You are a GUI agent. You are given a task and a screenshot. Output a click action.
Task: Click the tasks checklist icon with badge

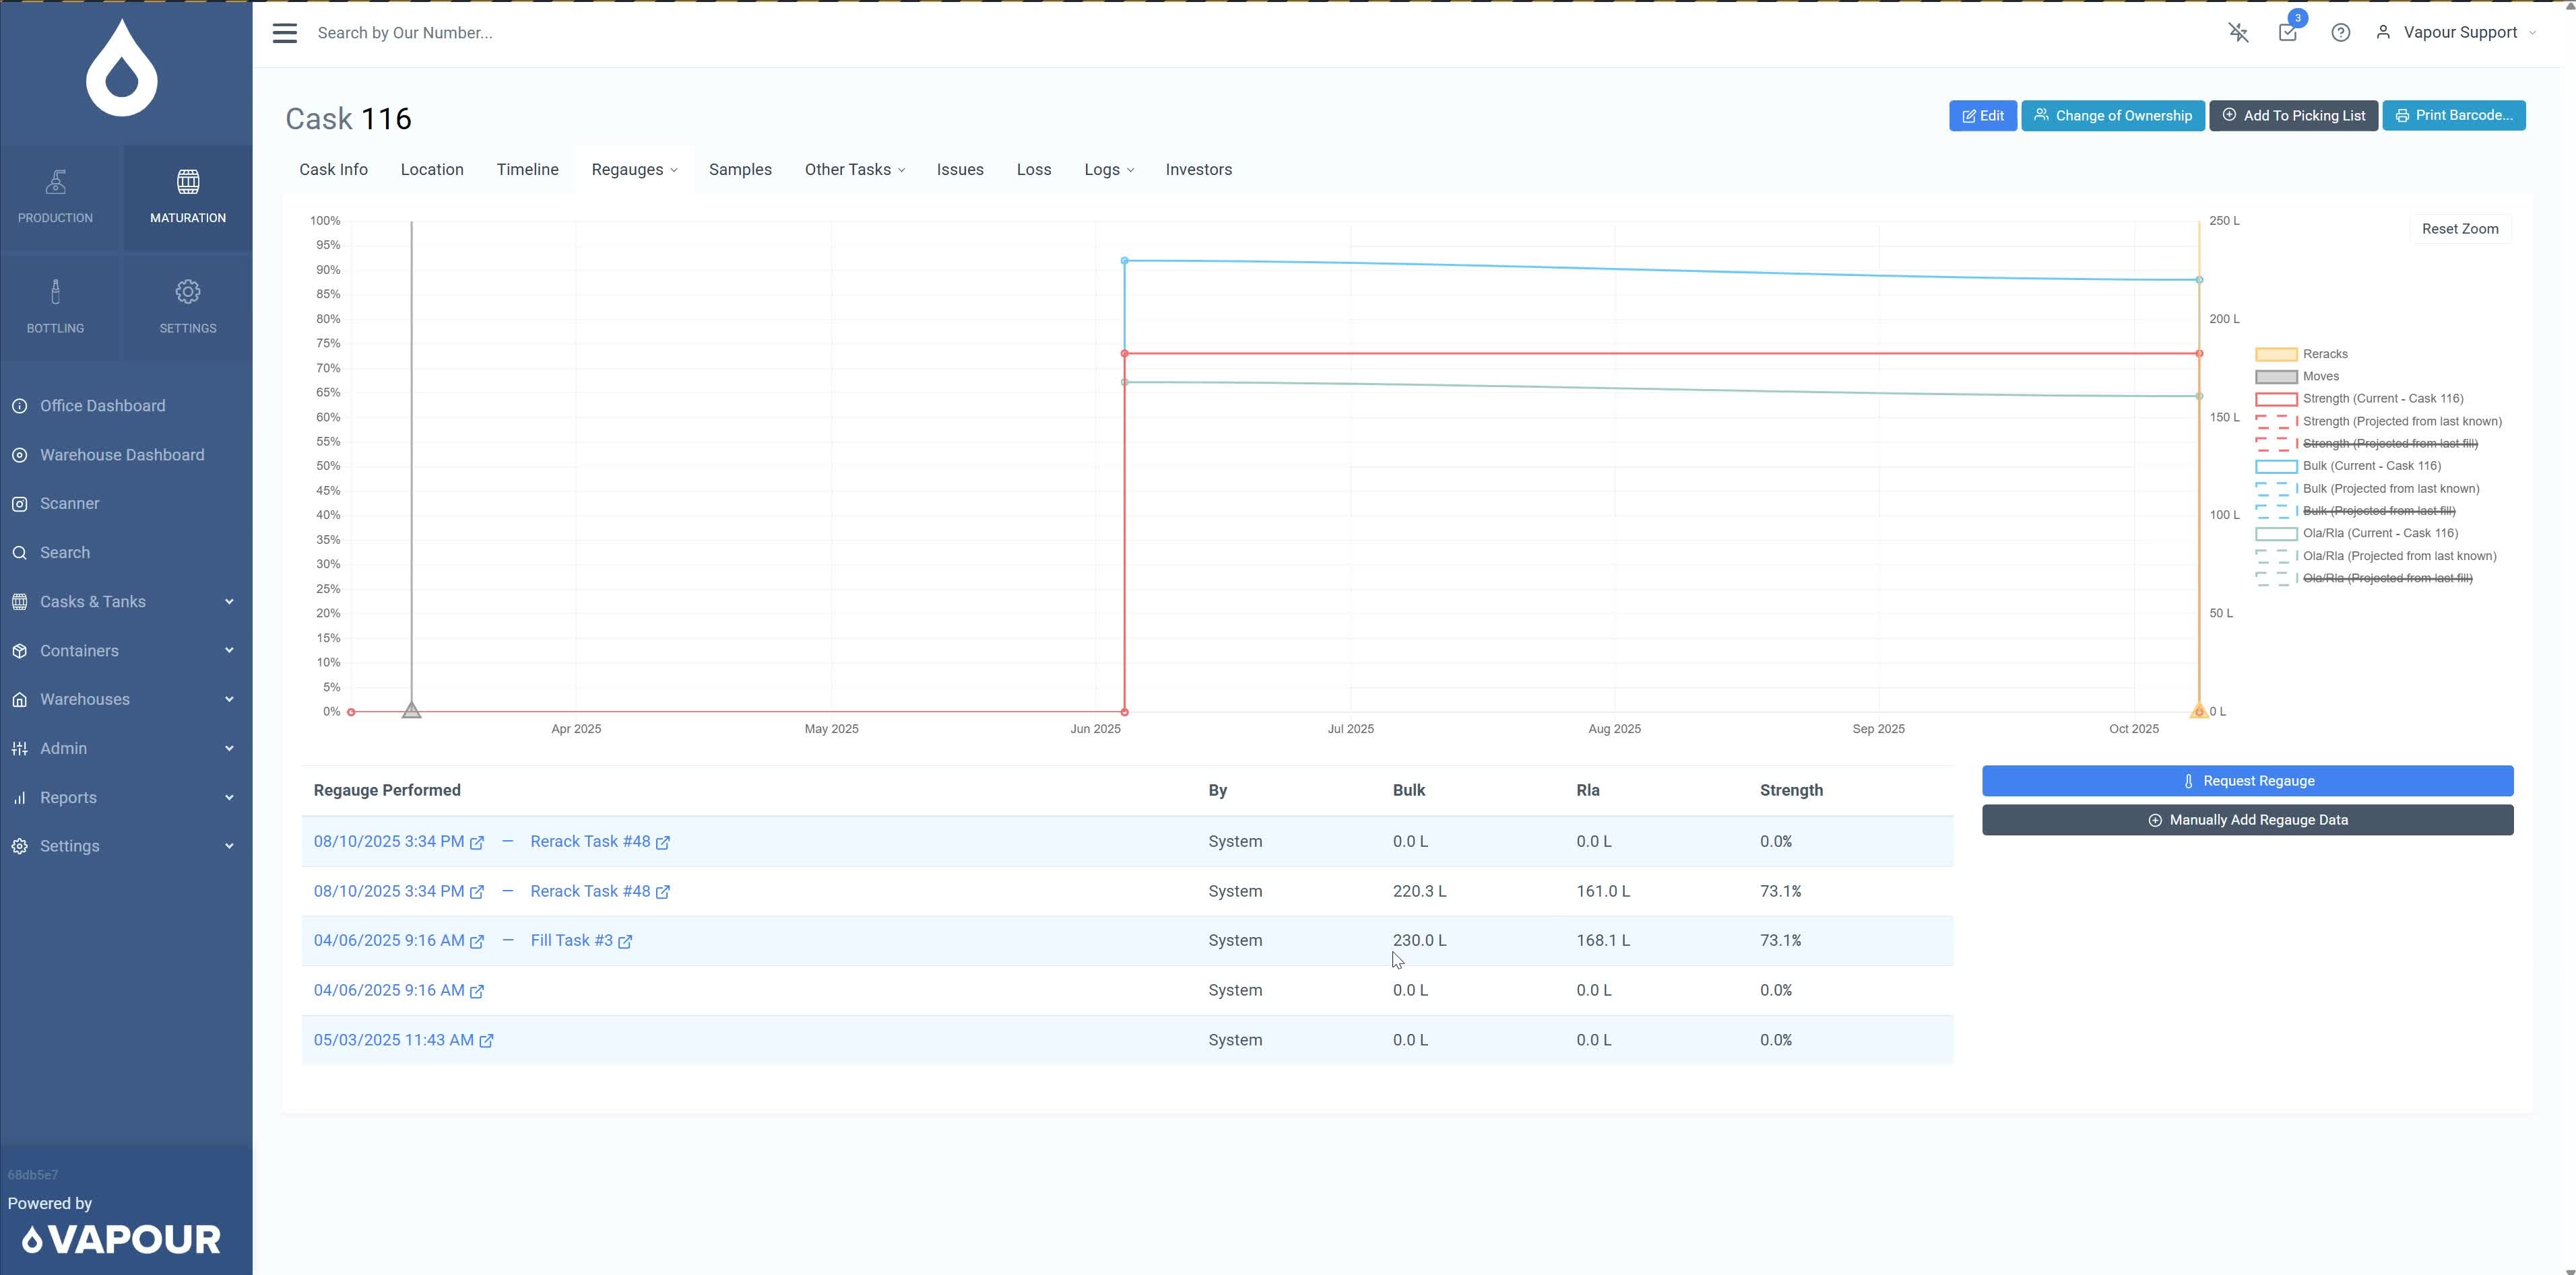point(2288,32)
